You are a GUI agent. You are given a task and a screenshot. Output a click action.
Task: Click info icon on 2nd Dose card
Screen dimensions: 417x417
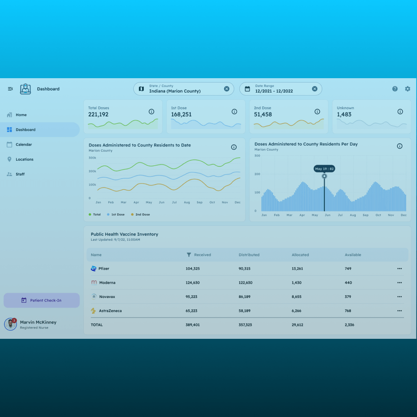[x=317, y=112]
